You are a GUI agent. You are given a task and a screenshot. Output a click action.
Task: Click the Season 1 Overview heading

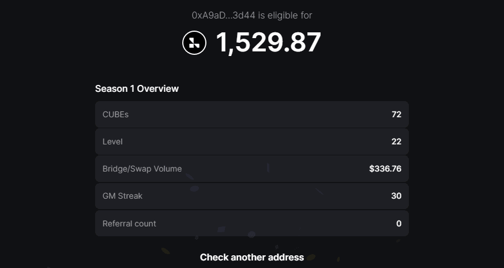137,88
